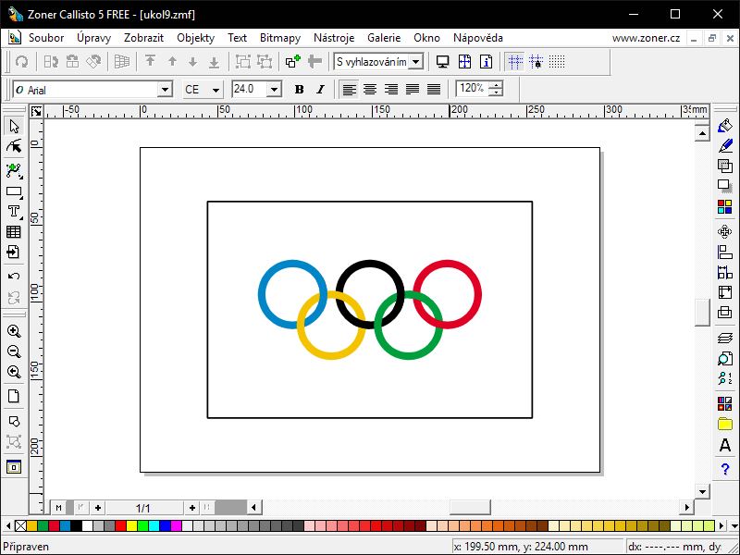The height and width of the screenshot is (555, 740).
Task: Open the CE encoding dropdown
Action: pos(216,89)
